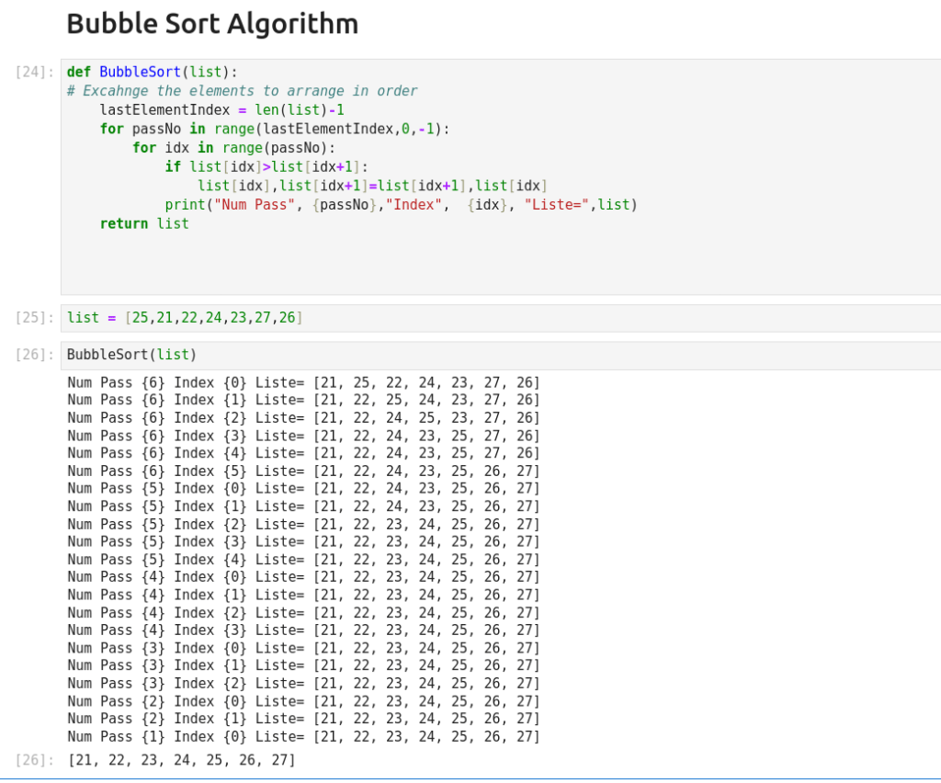941x783 pixels.
Task: Click the final sorted list result output
Action: [181, 760]
